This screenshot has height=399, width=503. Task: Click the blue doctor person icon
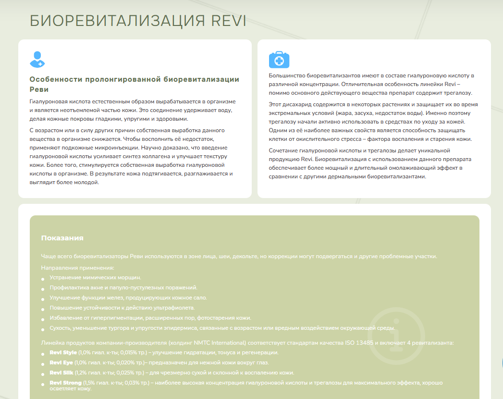pyautogui.click(x=37, y=60)
